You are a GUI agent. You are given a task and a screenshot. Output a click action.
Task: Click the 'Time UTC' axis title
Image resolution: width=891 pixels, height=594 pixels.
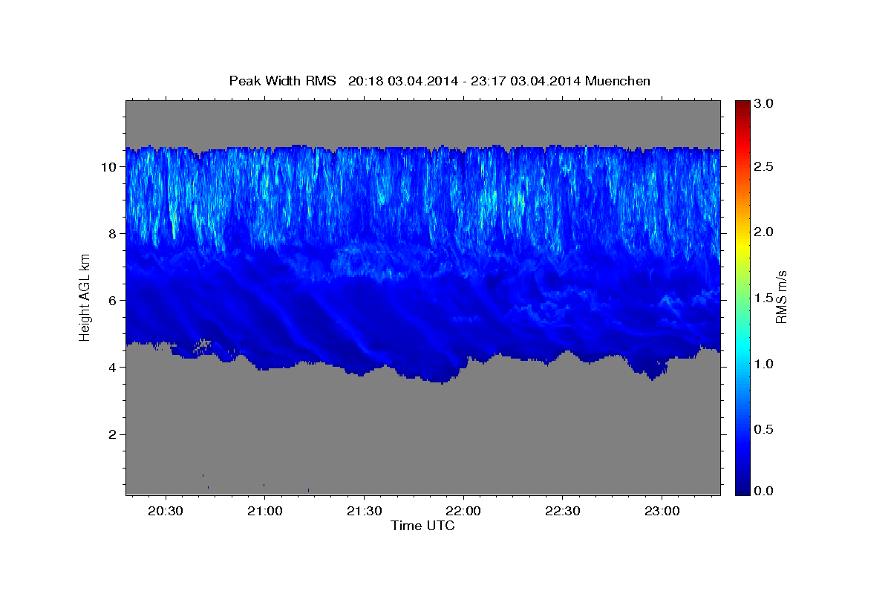pyautogui.click(x=422, y=526)
